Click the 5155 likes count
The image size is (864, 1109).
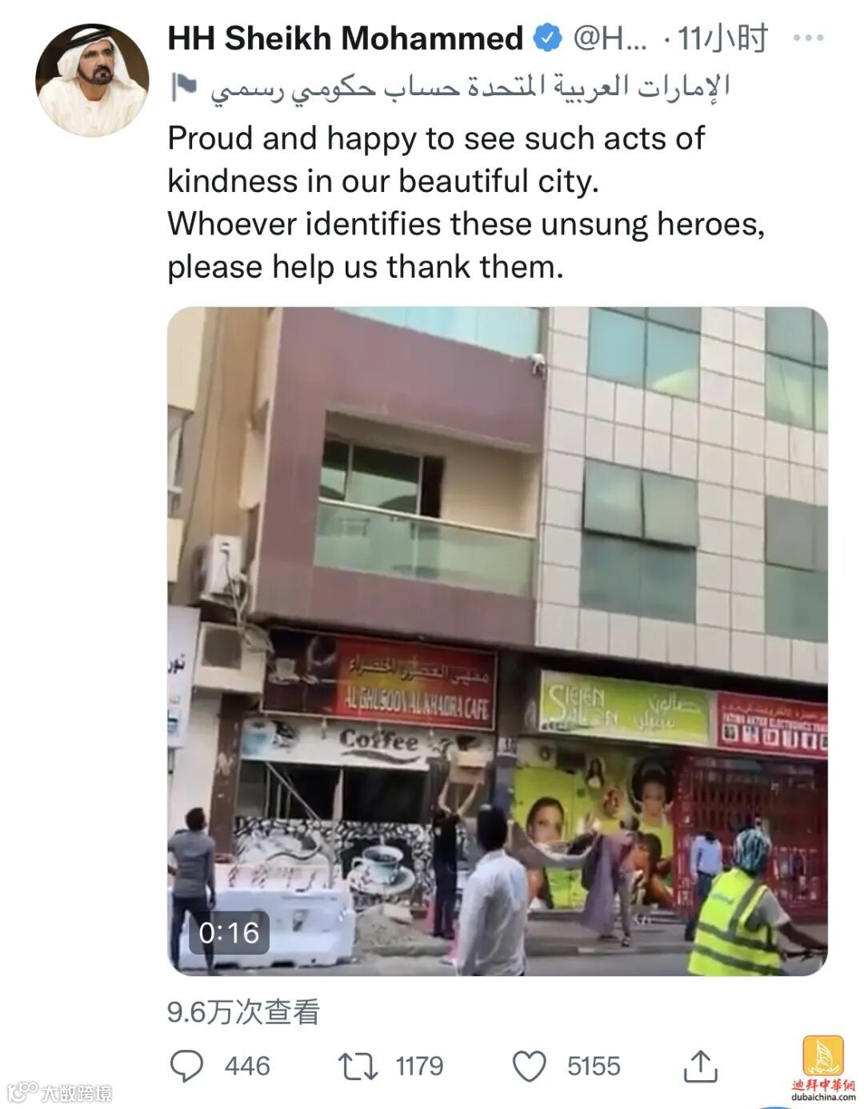(594, 1066)
